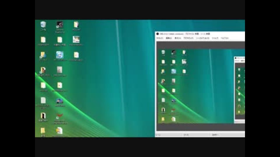
Task: Select the Recycle Bin desktop icon
Action: (43, 26)
